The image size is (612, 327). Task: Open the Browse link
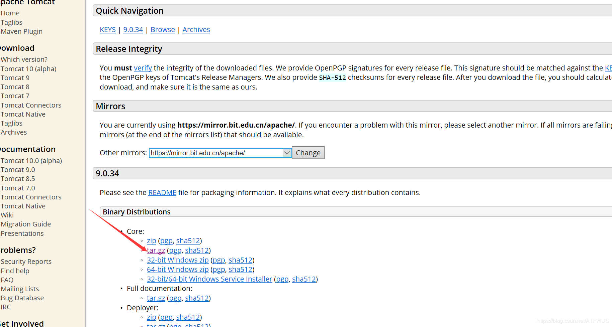coord(163,30)
